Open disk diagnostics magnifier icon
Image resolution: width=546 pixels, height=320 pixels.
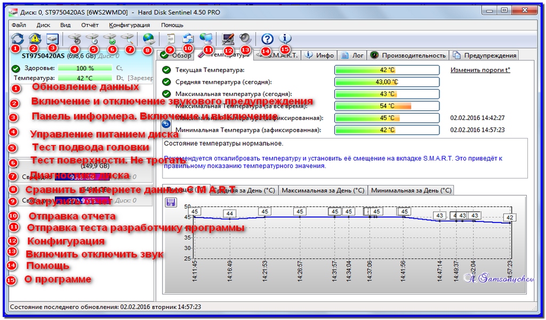127,38
